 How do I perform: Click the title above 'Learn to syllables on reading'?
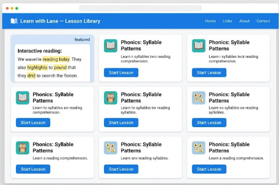(x=53, y=97)
